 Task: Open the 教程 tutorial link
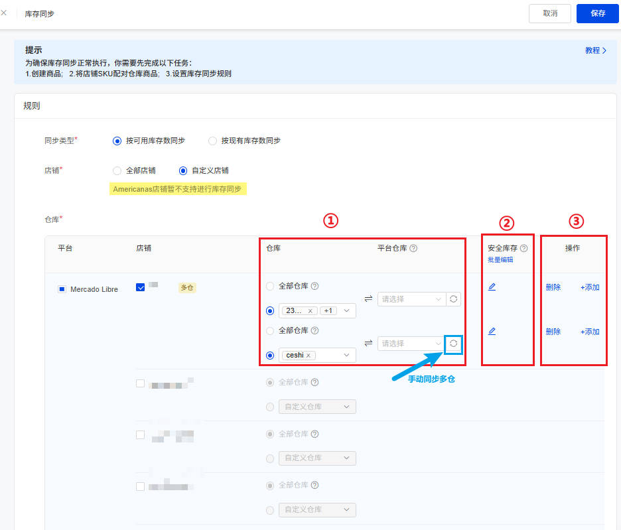click(595, 50)
